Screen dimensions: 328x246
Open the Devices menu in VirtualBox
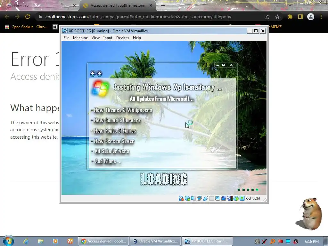tap(123, 38)
